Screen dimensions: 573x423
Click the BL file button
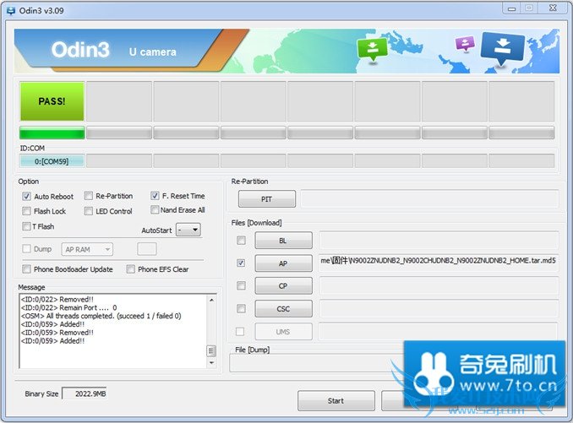tap(284, 241)
